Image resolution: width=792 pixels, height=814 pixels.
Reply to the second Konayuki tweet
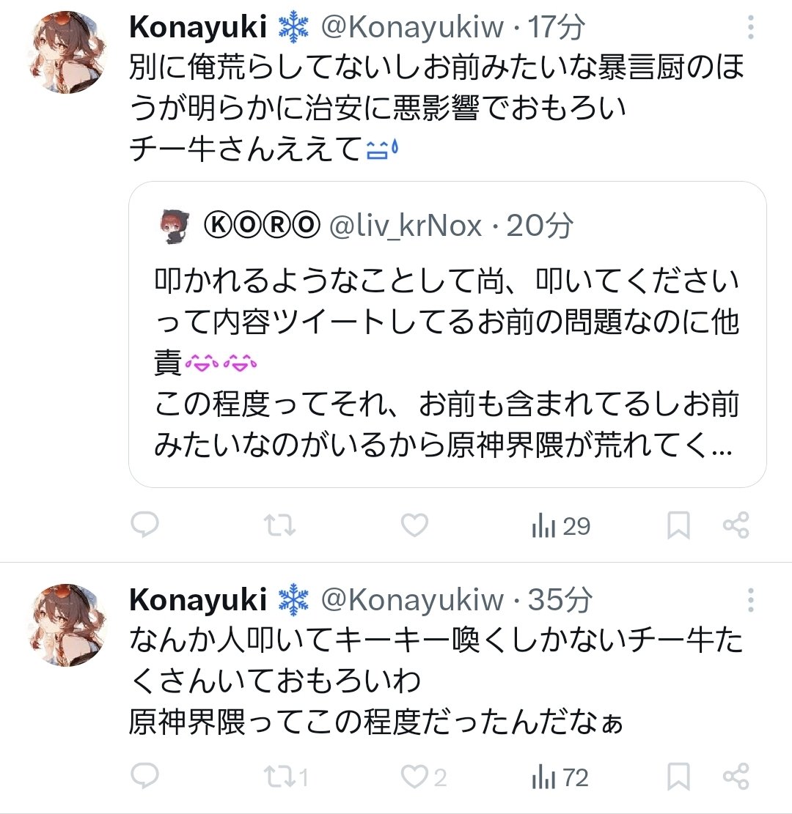tap(145, 776)
